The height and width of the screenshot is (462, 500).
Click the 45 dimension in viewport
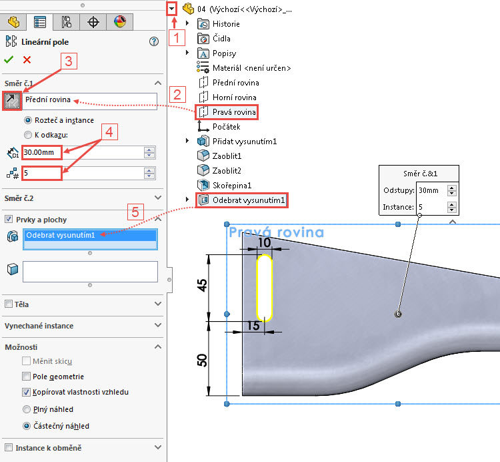[x=203, y=285]
